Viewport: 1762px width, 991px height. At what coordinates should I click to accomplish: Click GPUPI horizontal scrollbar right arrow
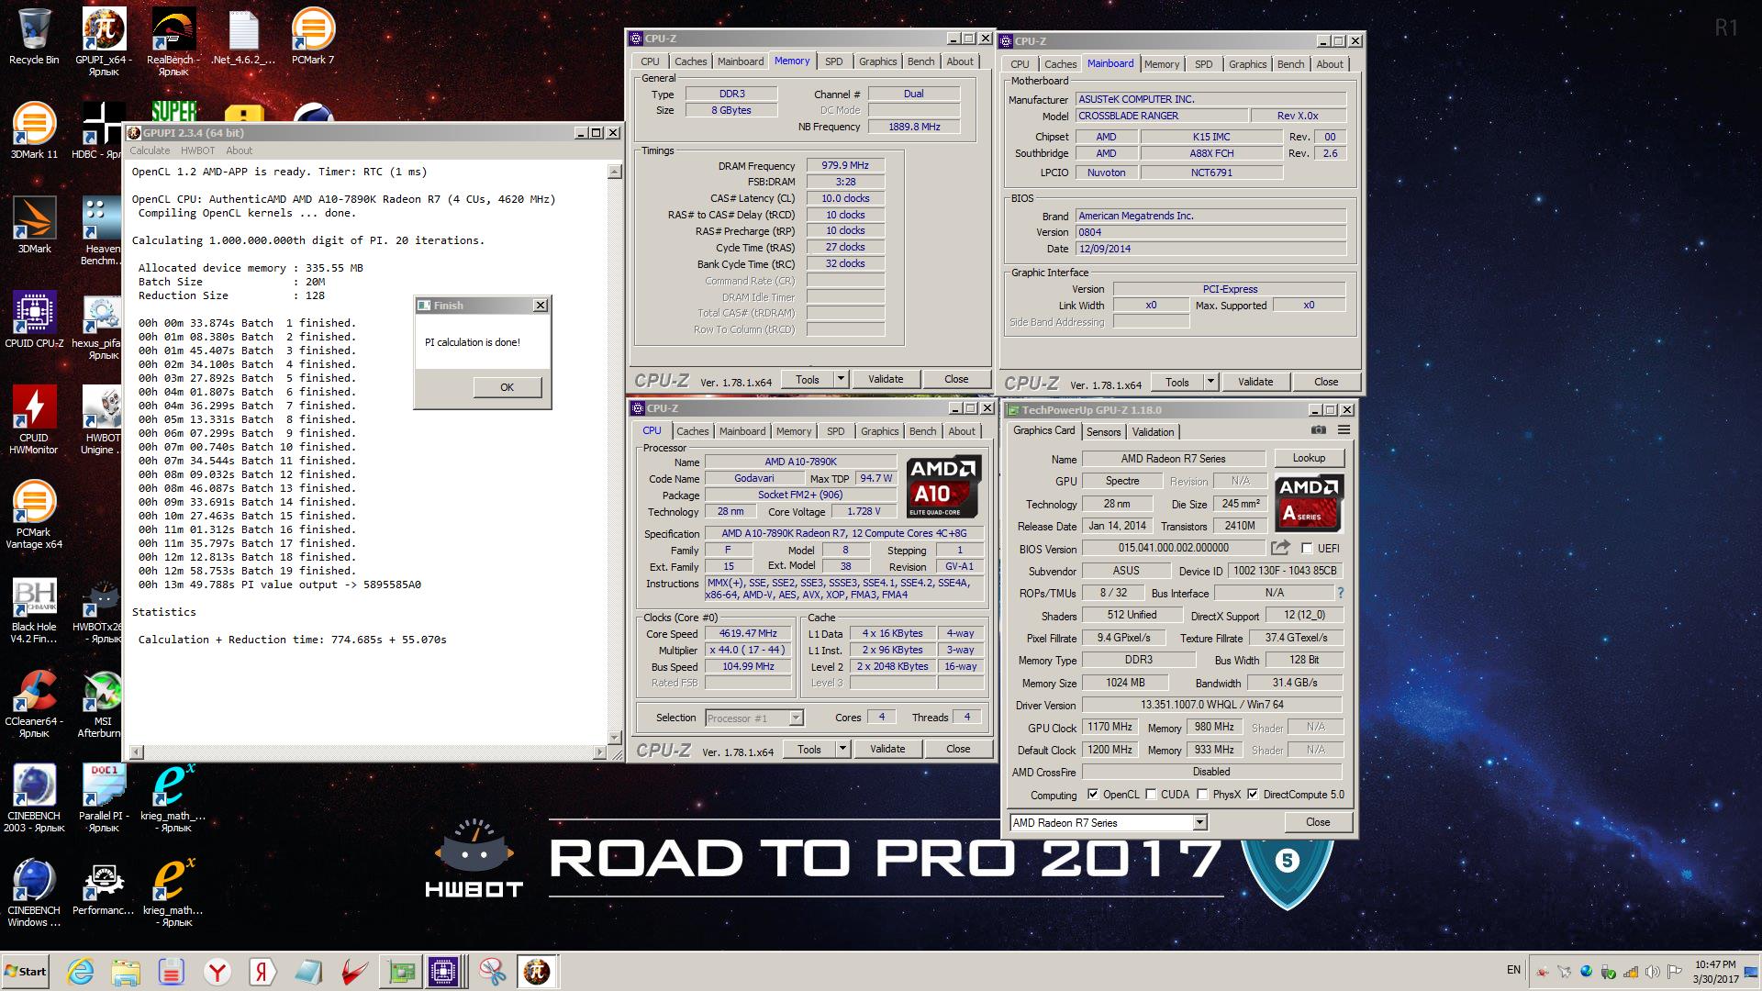[599, 752]
